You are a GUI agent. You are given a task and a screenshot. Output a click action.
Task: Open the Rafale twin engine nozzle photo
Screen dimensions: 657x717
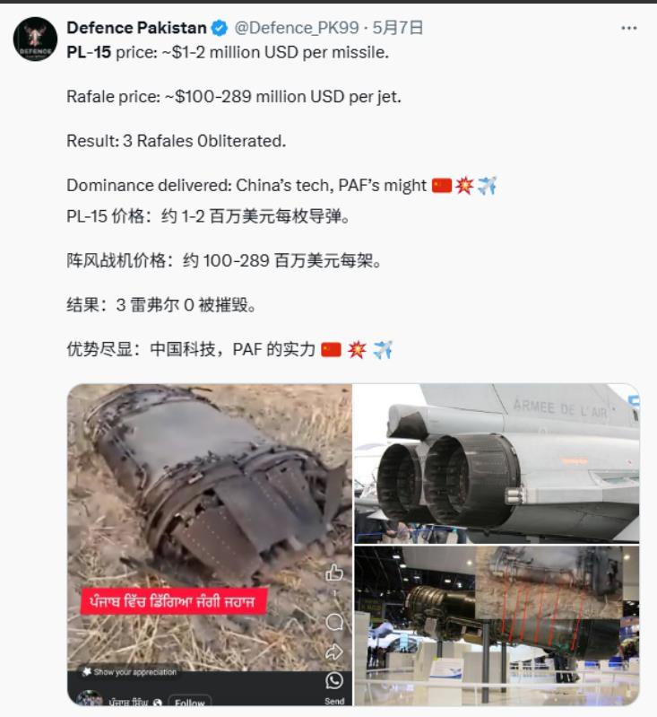(x=497, y=463)
